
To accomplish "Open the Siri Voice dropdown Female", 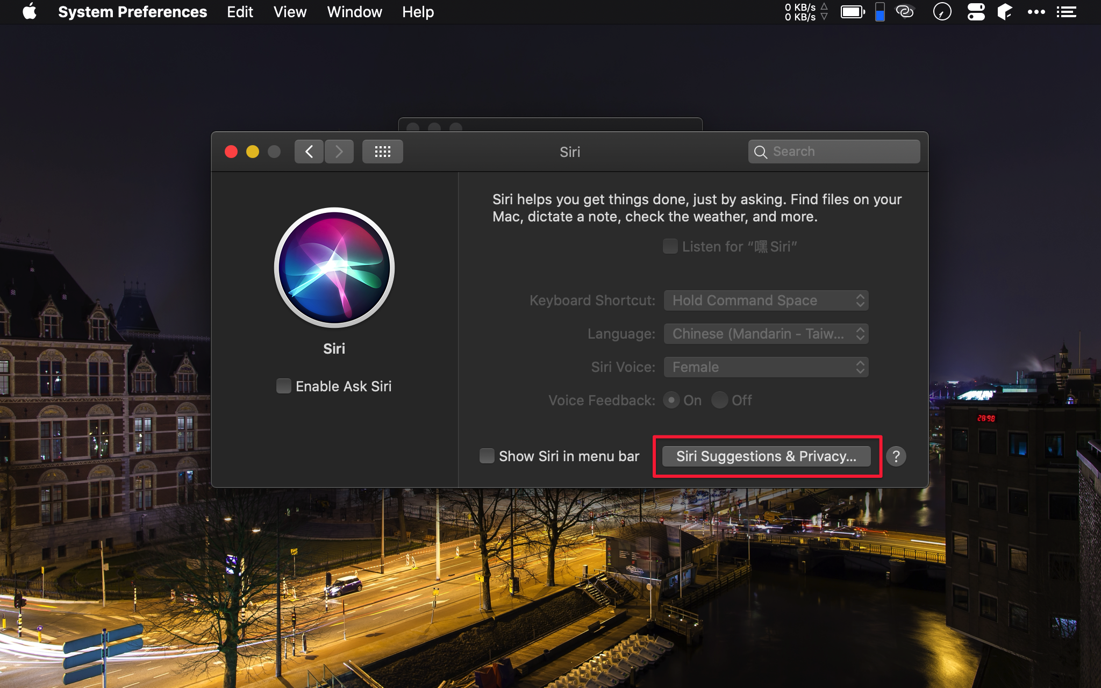I will [766, 367].
